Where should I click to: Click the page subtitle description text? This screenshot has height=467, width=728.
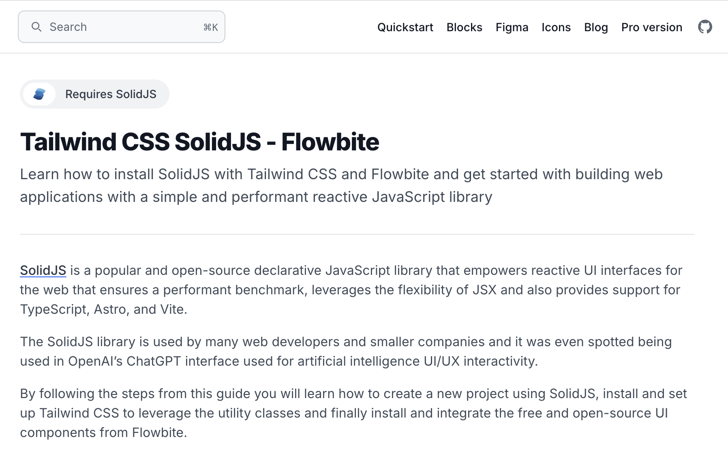(340, 185)
